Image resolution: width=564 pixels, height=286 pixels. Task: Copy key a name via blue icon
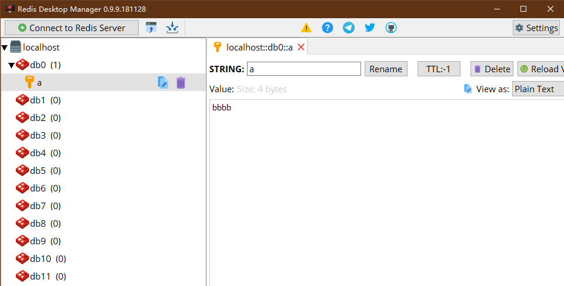coord(163,82)
